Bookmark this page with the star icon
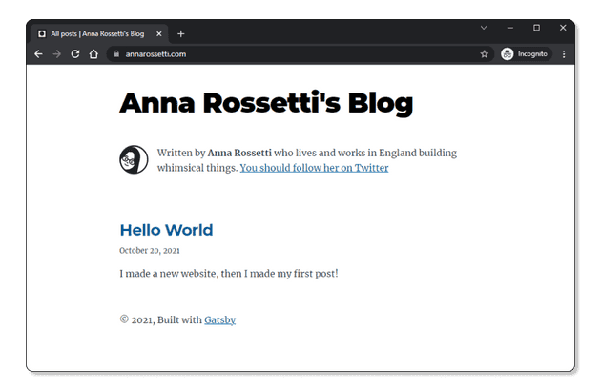Image resolution: width=601 pixels, height=391 pixels. pyautogui.click(x=484, y=54)
